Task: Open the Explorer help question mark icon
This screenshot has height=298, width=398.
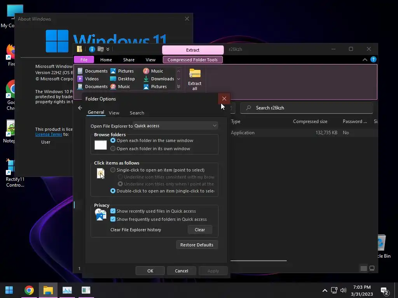Action: click(374, 59)
